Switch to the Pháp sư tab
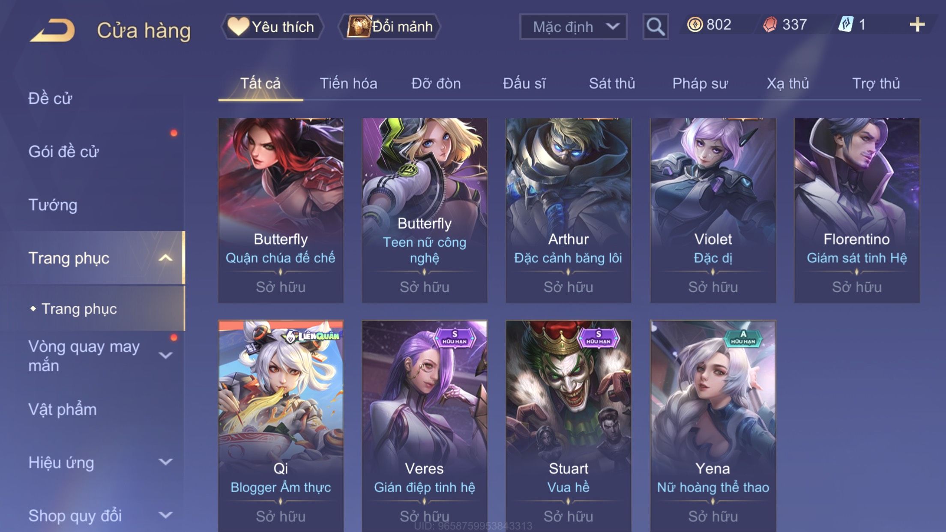 700,84
